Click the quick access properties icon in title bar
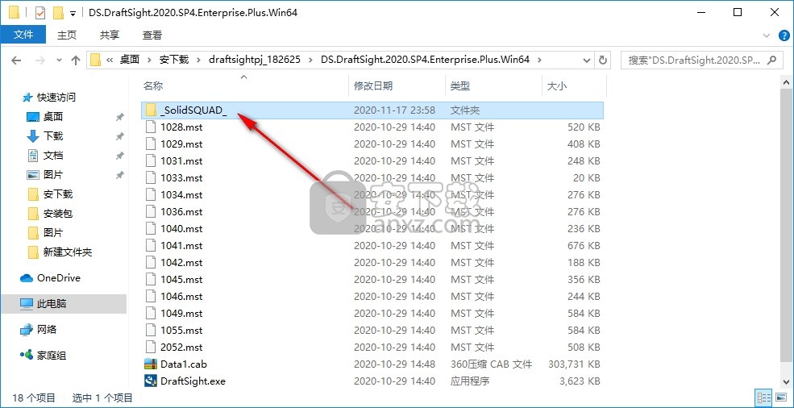The width and height of the screenshot is (794, 408). pyautogui.click(x=40, y=12)
